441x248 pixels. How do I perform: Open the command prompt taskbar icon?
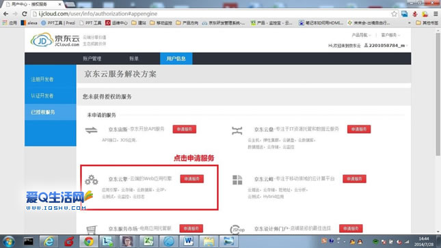(x=29, y=241)
